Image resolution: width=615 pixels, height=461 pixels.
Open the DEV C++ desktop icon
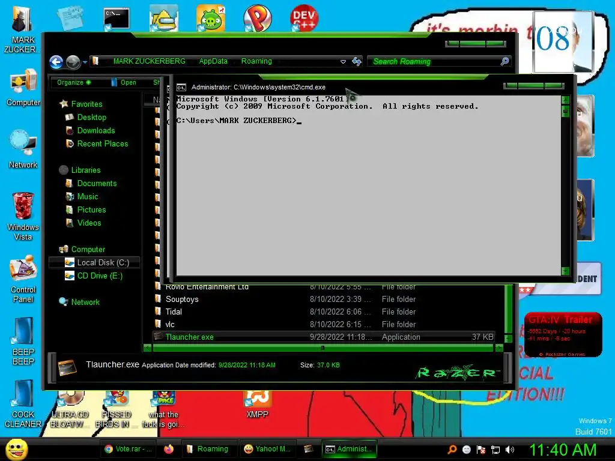pyautogui.click(x=304, y=18)
